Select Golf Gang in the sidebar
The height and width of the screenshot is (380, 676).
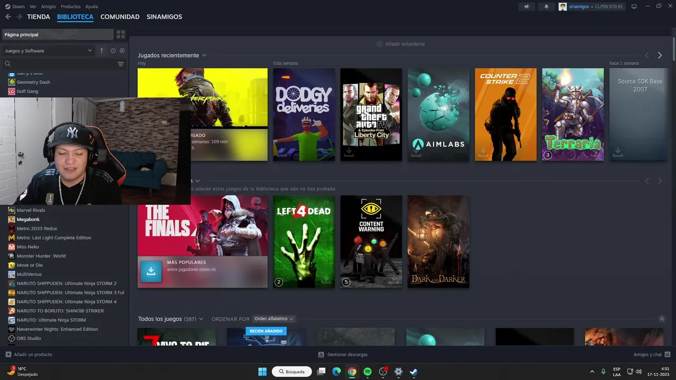[27, 91]
